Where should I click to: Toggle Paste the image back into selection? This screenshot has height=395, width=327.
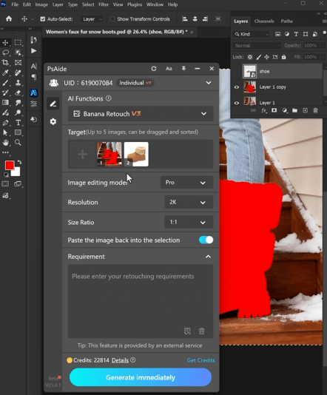click(x=206, y=240)
